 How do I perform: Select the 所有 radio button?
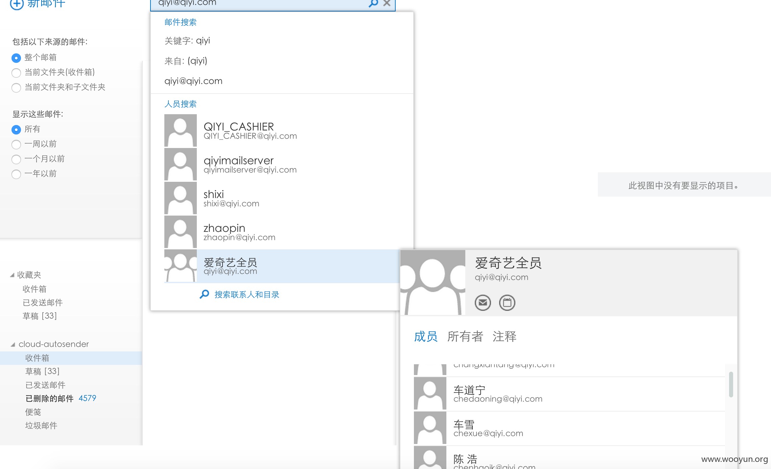16,130
